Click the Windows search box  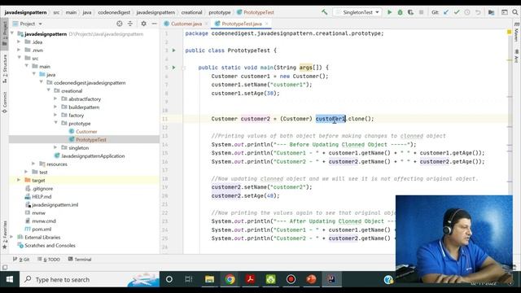pyautogui.click(x=90, y=279)
